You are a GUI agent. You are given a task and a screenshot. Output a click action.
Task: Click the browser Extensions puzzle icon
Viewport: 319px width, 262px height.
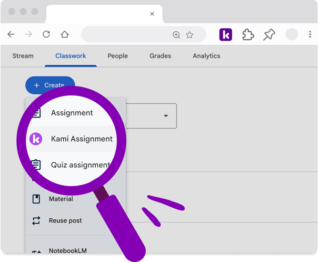coord(248,35)
